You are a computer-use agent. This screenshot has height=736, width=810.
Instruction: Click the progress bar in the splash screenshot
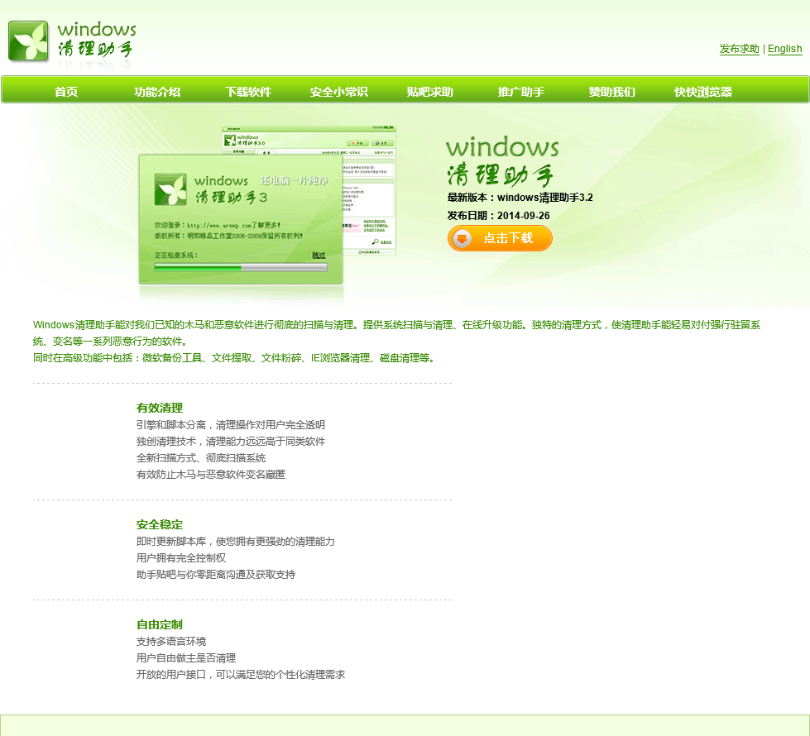[x=240, y=267]
